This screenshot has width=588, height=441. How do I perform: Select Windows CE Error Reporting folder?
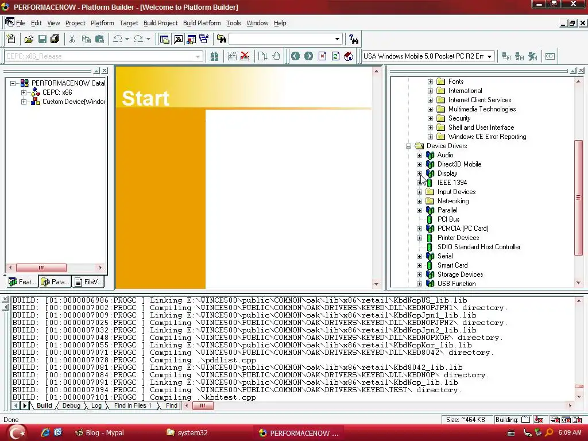pyautogui.click(x=487, y=137)
